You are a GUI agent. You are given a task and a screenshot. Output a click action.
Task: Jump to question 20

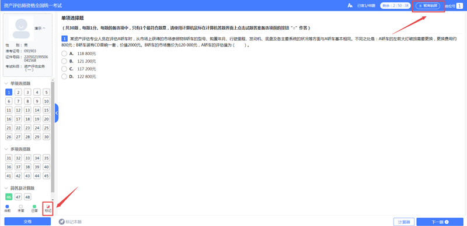(46, 119)
